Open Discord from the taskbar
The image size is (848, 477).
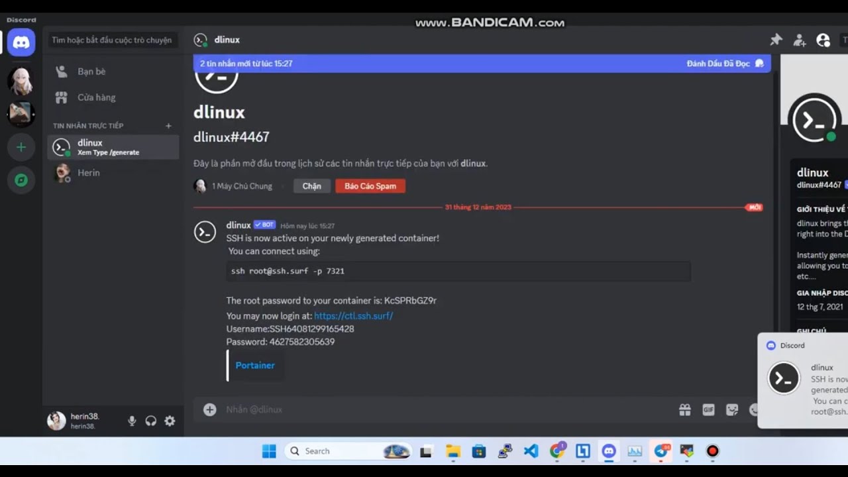pyautogui.click(x=609, y=451)
